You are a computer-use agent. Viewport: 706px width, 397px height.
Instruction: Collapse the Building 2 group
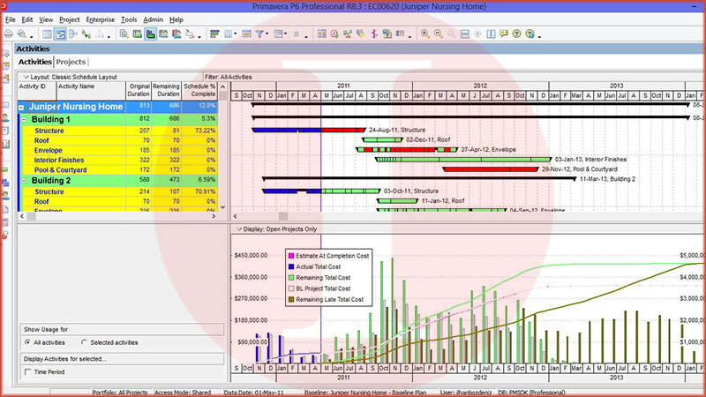point(24,181)
